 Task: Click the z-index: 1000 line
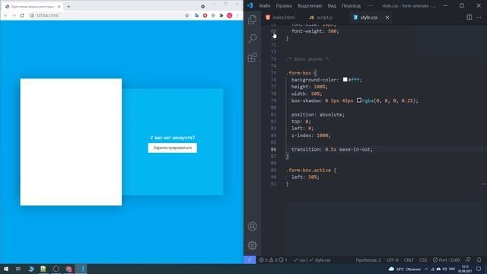pyautogui.click(x=310, y=135)
